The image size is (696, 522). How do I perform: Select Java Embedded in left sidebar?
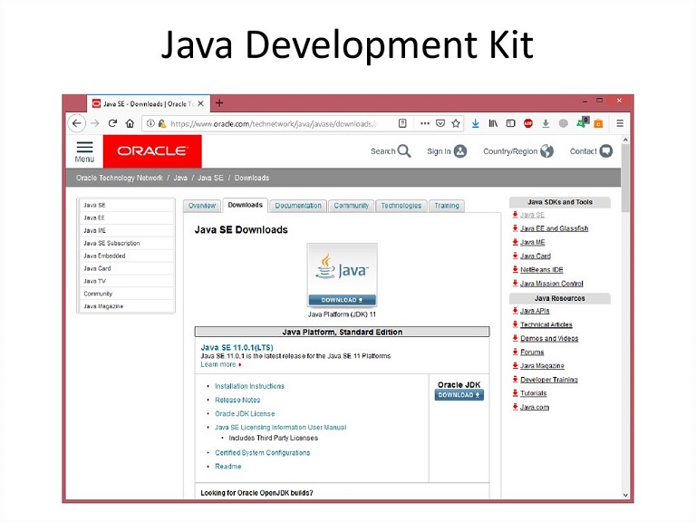tap(127, 256)
